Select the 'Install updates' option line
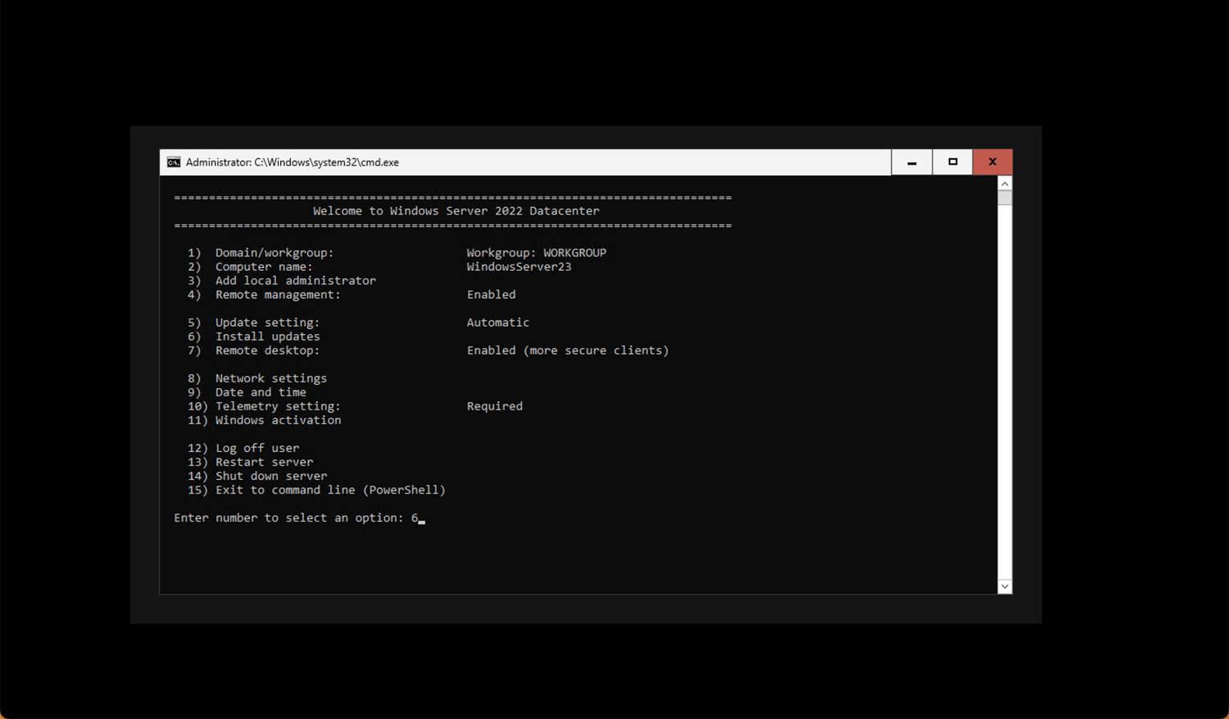The height and width of the screenshot is (719, 1229). (254, 337)
